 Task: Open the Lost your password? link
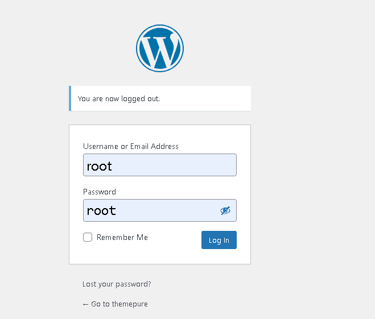click(117, 284)
